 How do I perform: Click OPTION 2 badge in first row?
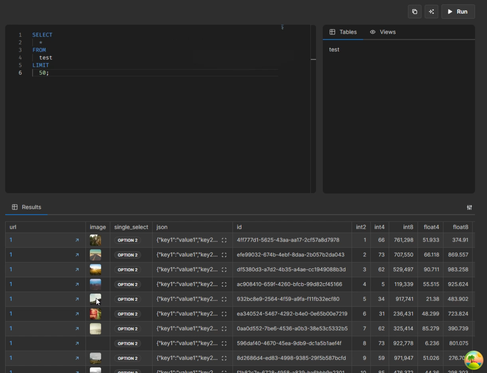(128, 240)
